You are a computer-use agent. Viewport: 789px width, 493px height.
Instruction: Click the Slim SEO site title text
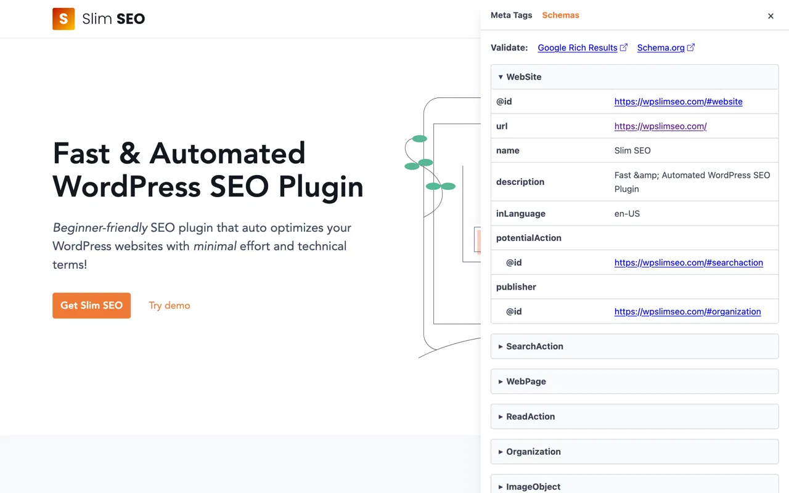pos(113,19)
